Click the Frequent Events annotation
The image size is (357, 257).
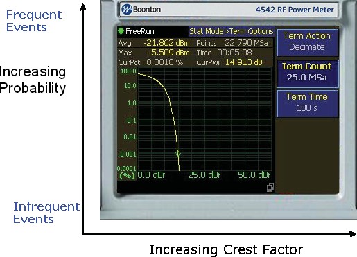34,21
